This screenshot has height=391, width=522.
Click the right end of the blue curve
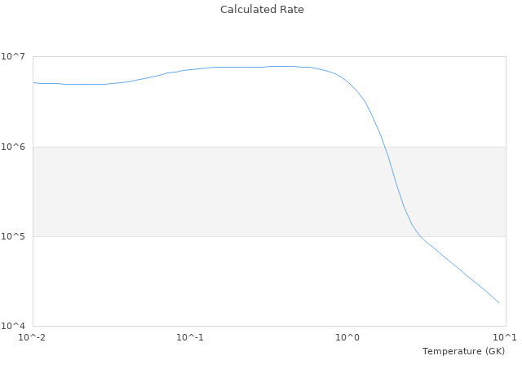(498, 303)
